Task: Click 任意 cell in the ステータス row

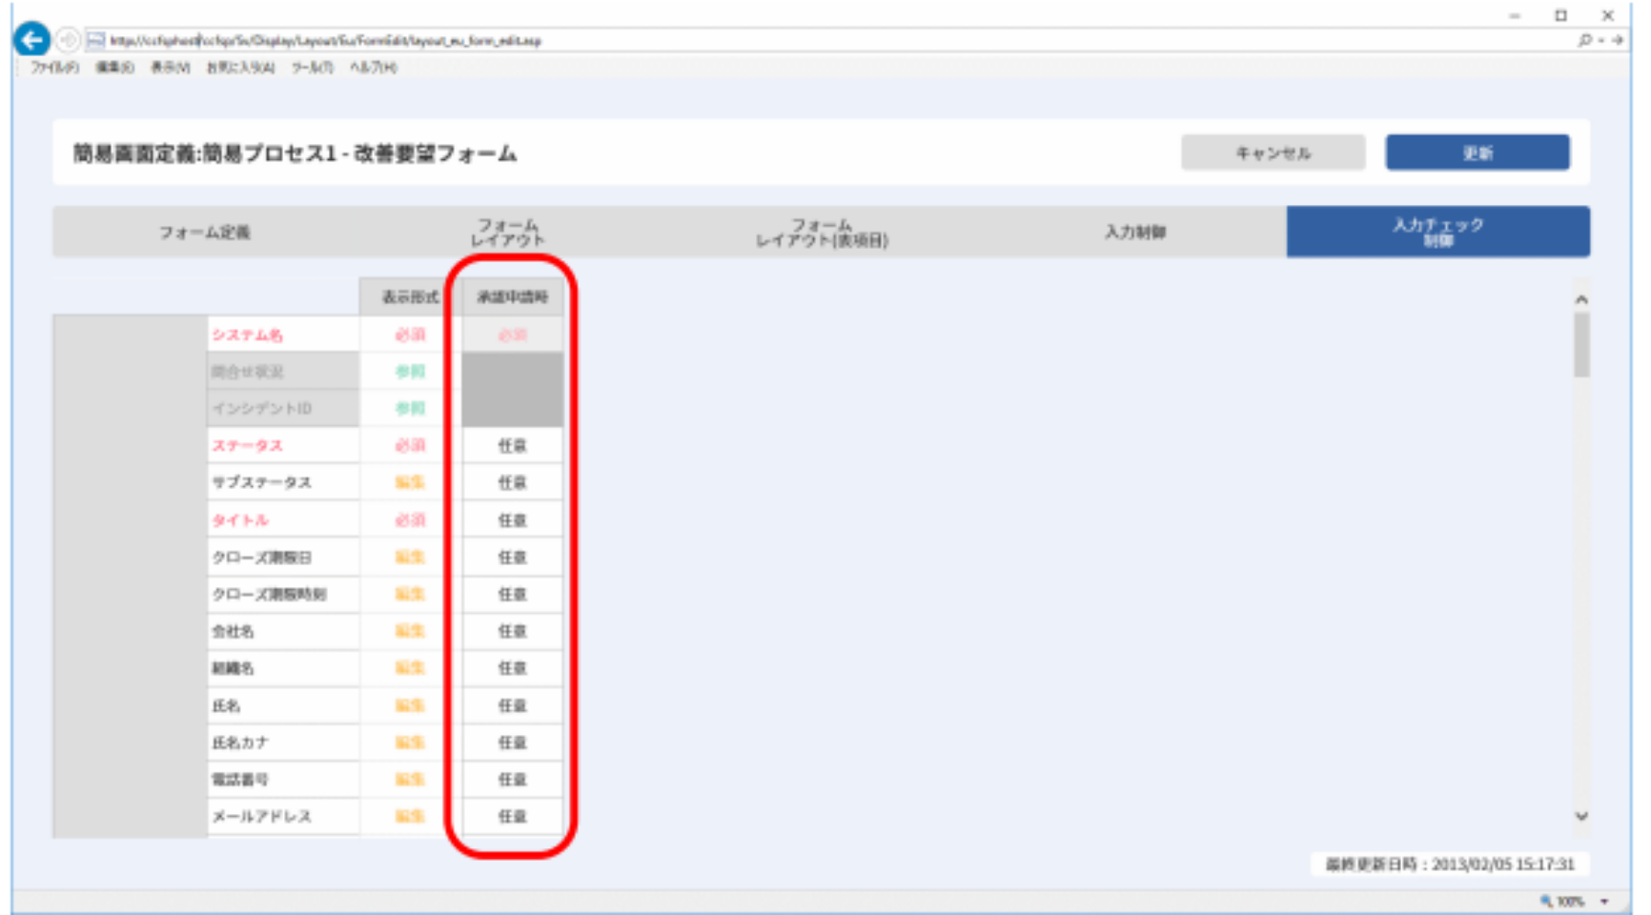Action: pos(513,445)
